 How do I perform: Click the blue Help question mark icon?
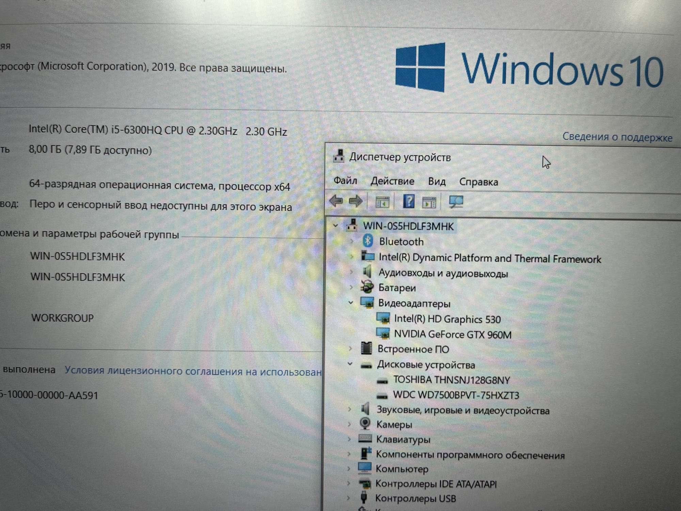coord(409,202)
